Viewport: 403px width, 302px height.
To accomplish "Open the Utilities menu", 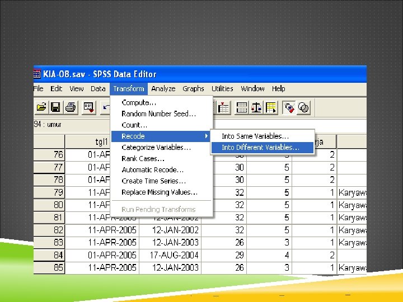I will (222, 88).
